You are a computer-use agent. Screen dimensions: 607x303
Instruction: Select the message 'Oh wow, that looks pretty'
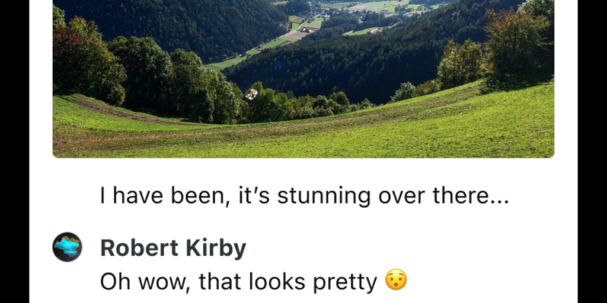(254, 282)
